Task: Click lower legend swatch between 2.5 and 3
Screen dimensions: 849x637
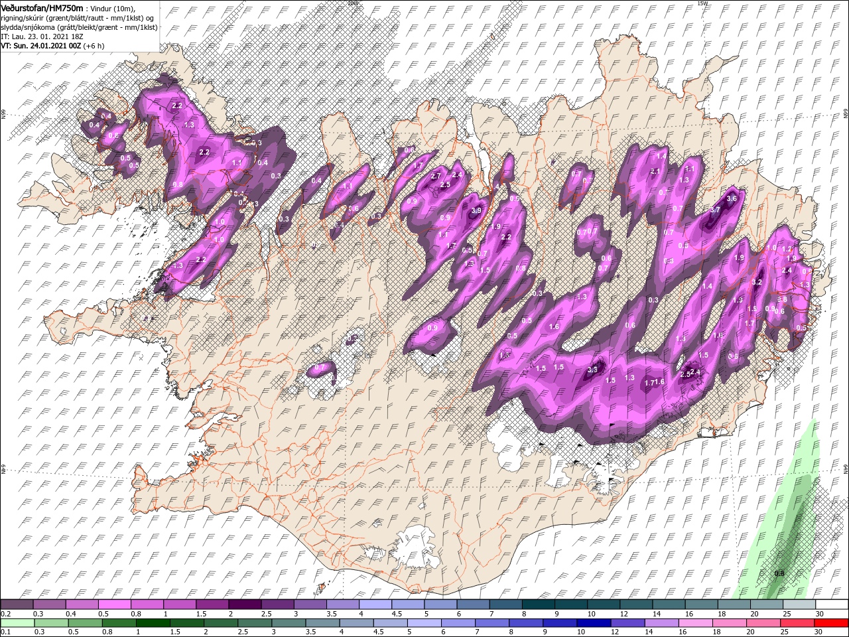Action: point(255,623)
